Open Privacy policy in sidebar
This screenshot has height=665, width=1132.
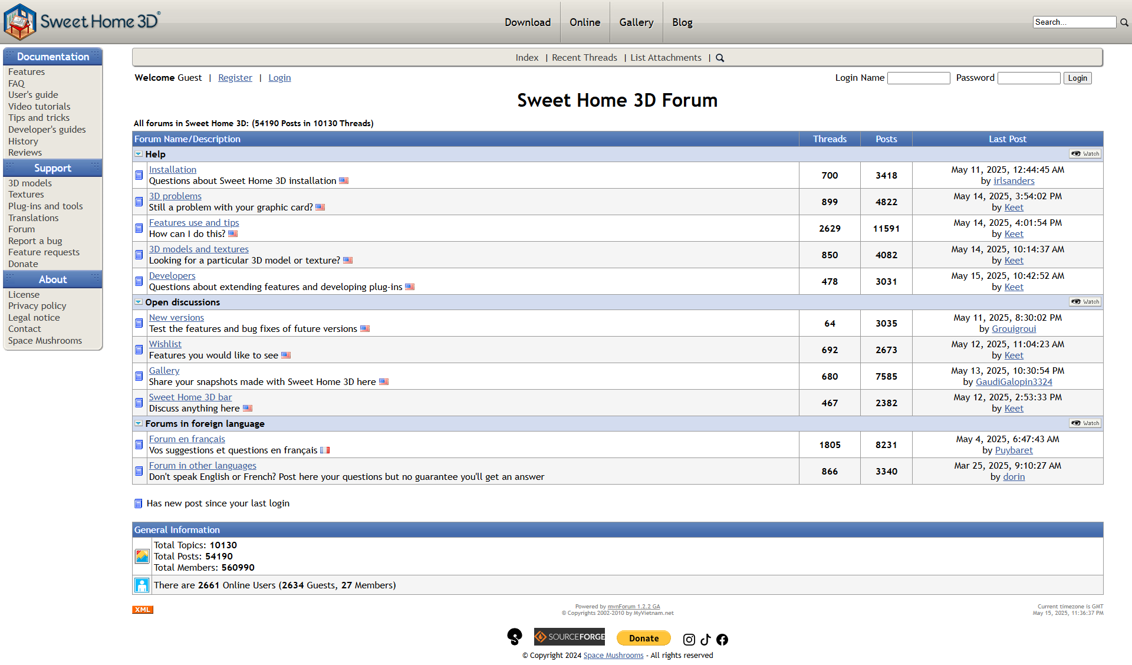37,306
